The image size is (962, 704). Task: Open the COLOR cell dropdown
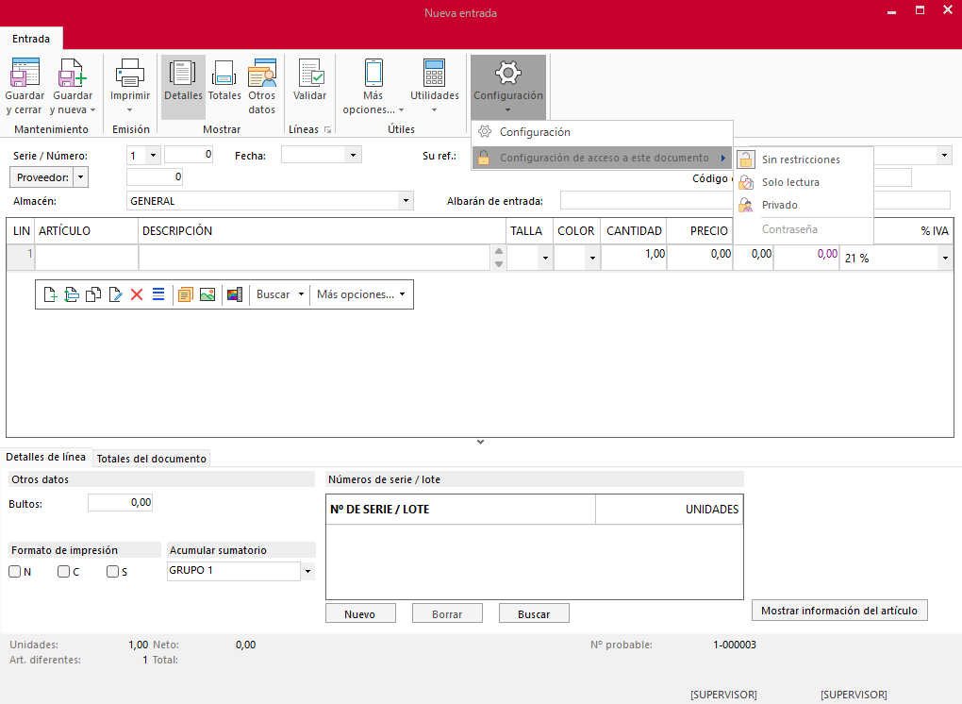click(x=592, y=259)
